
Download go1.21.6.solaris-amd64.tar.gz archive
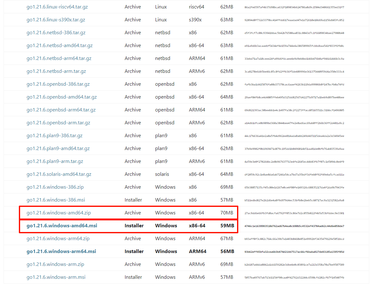[59, 174]
